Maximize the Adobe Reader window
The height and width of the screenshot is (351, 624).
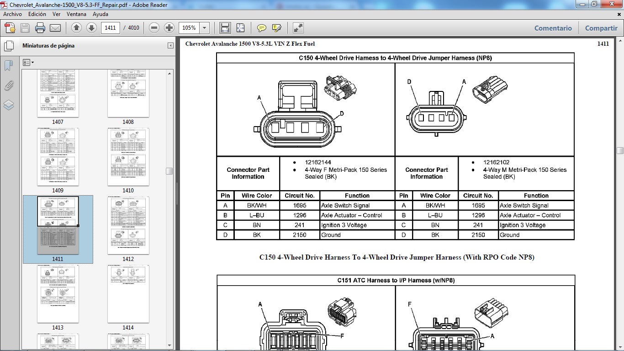pos(594,4)
